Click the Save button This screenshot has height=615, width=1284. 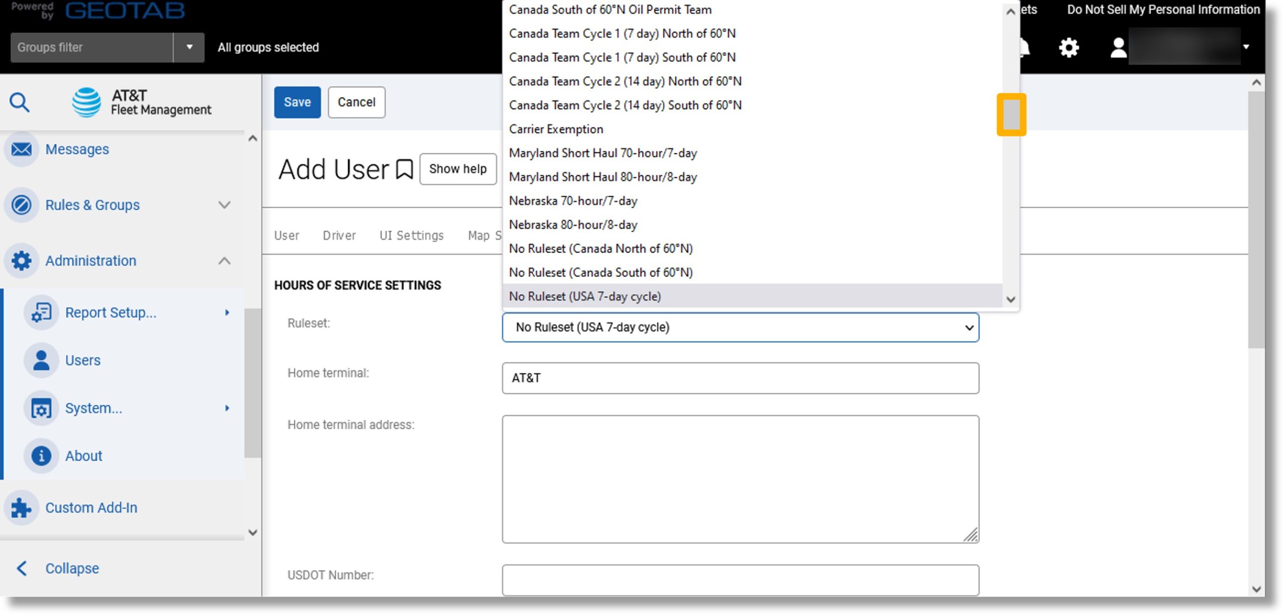[296, 101]
